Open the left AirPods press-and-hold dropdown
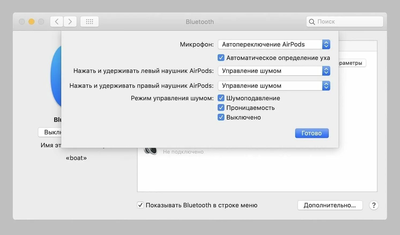Image resolution: width=400 pixels, height=235 pixels. pos(274,71)
